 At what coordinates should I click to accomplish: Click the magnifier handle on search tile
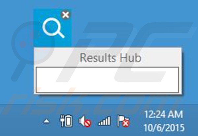[60, 34]
